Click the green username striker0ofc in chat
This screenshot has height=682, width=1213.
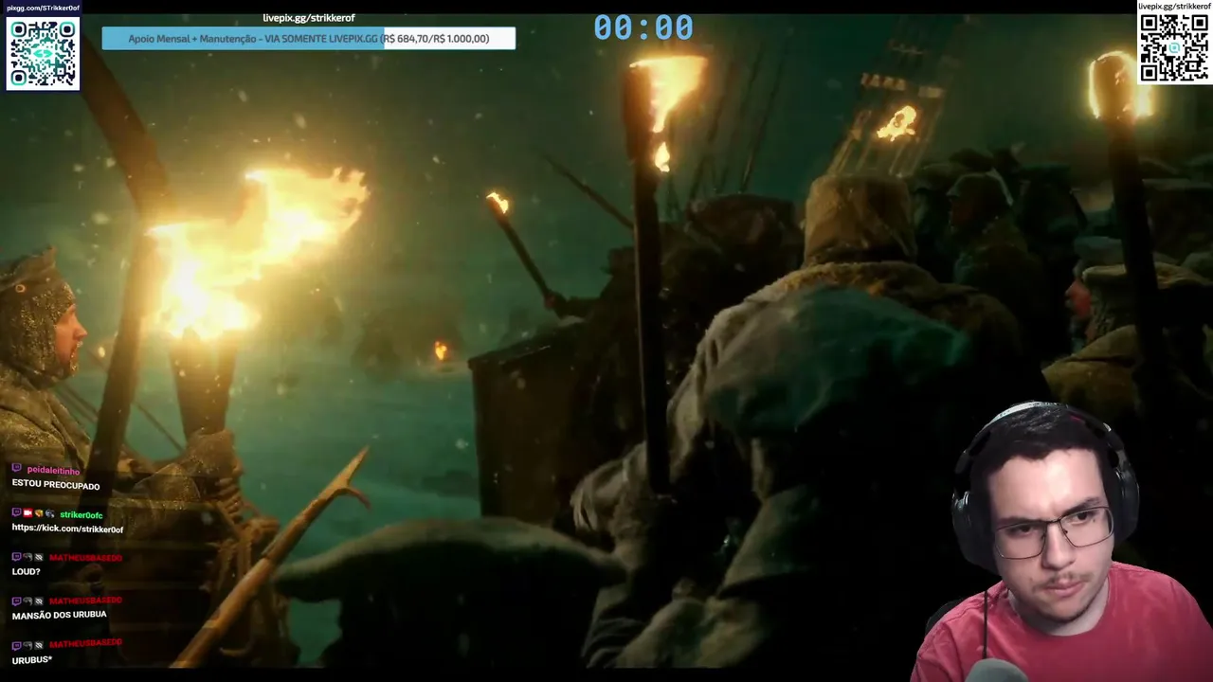coord(81,514)
